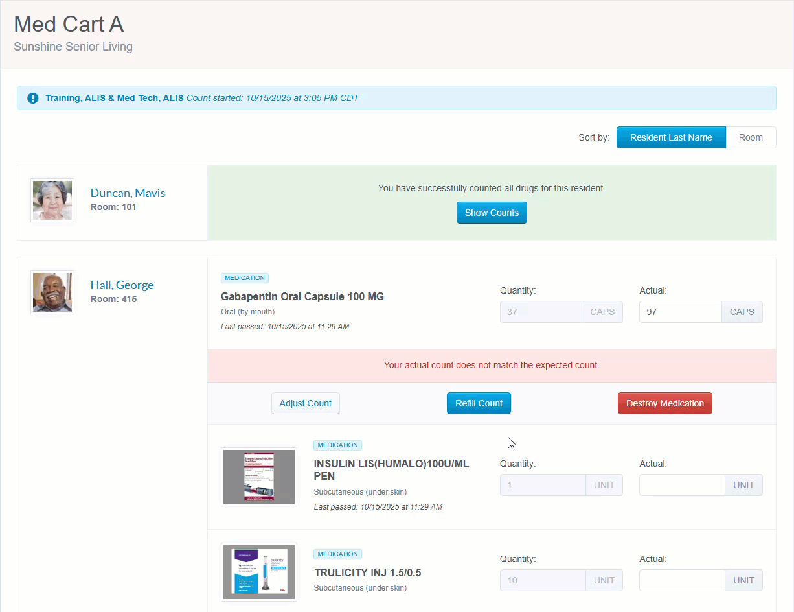Click the Trulicity Actual count field

click(x=682, y=580)
